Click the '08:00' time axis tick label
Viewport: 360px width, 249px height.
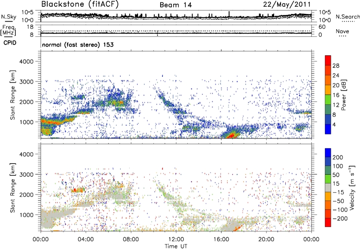131,240
